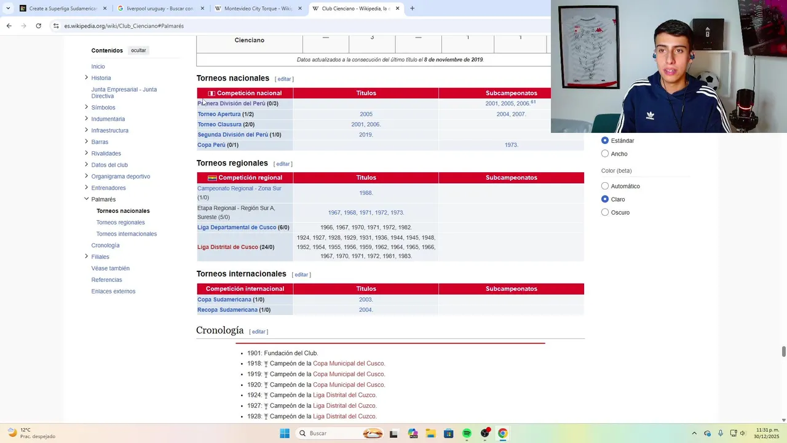Close the liverpool uruguay search tab
Viewport: 787px width, 443px height.
pyautogui.click(x=202, y=9)
